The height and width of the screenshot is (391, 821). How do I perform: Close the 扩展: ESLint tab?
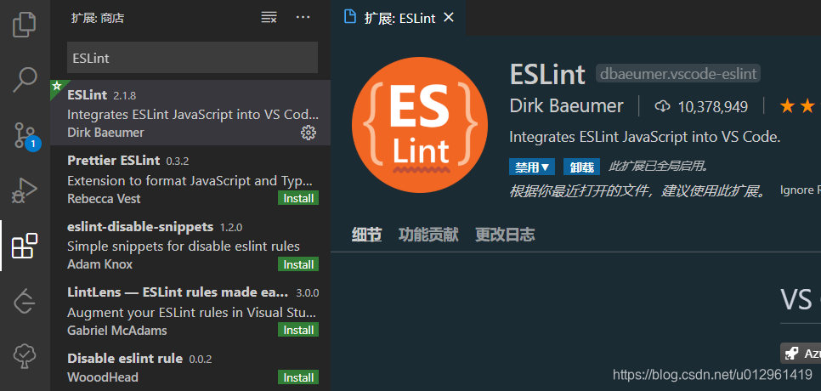448,18
